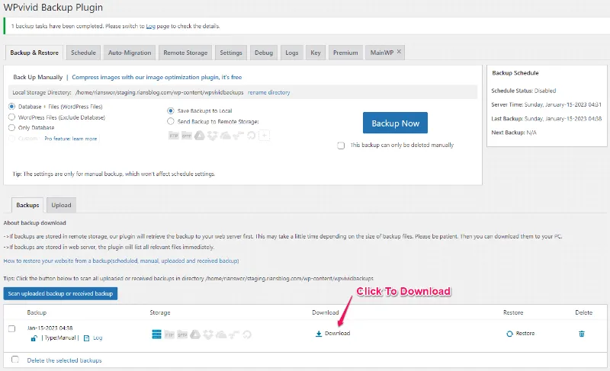The width and height of the screenshot is (610, 371).
Task: Click the Local Storage Directory path text
Action: [159, 92]
